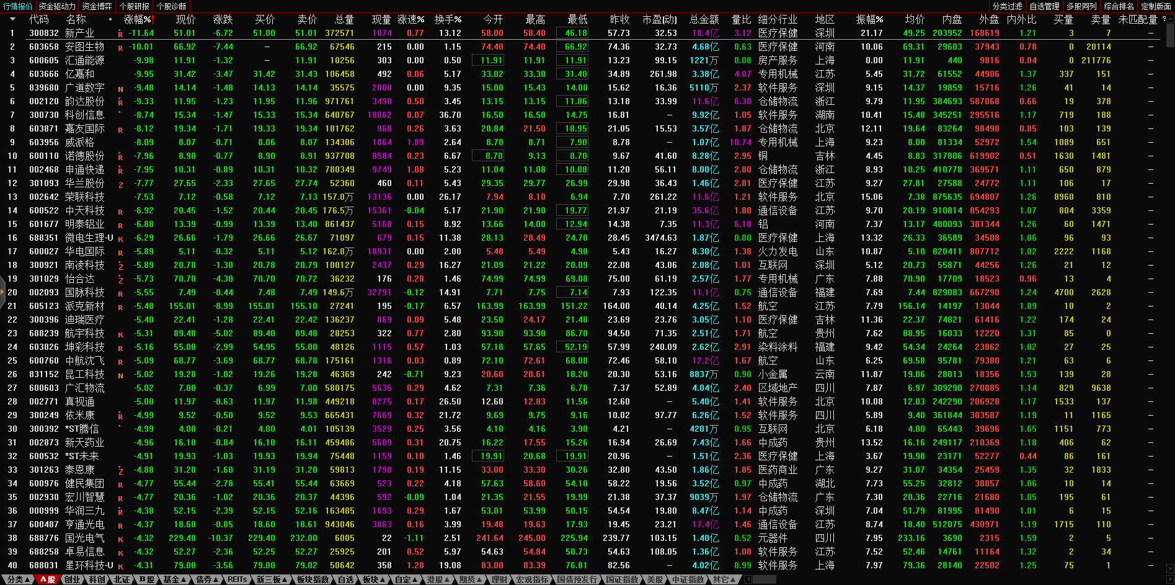Select the 科创 market tab

coord(97,579)
